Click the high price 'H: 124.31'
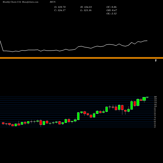Image resolution: width=163 pixels, height=163 pixels. [x=86, y=7]
